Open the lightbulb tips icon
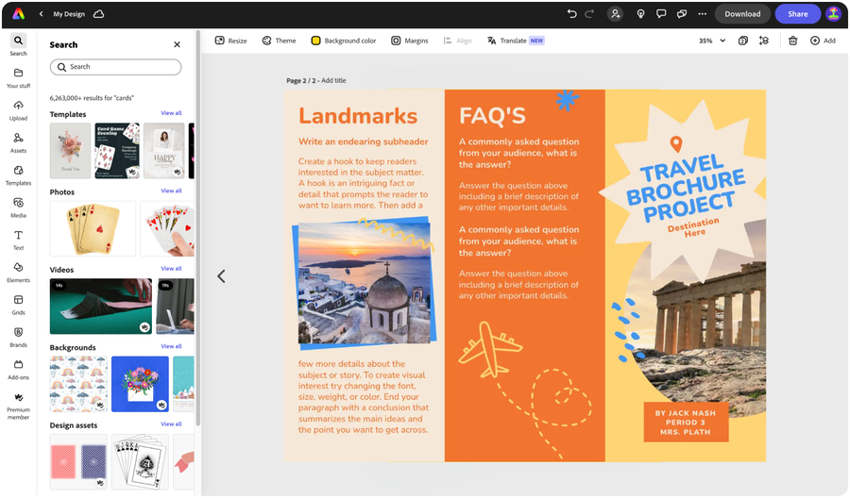Viewport: 850px width, 498px height. click(x=640, y=14)
